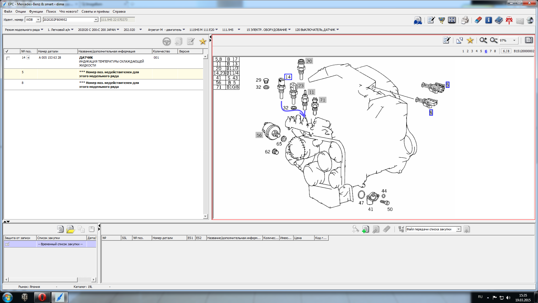Image resolution: width=538 pixels, height=303 pixels.
Task: Click the notes icon in the picture toolbar
Action: point(447,40)
